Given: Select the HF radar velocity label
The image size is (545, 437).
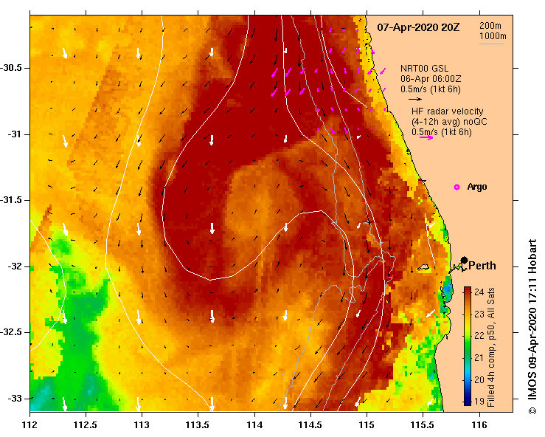Looking at the screenshot, I should click(448, 111).
